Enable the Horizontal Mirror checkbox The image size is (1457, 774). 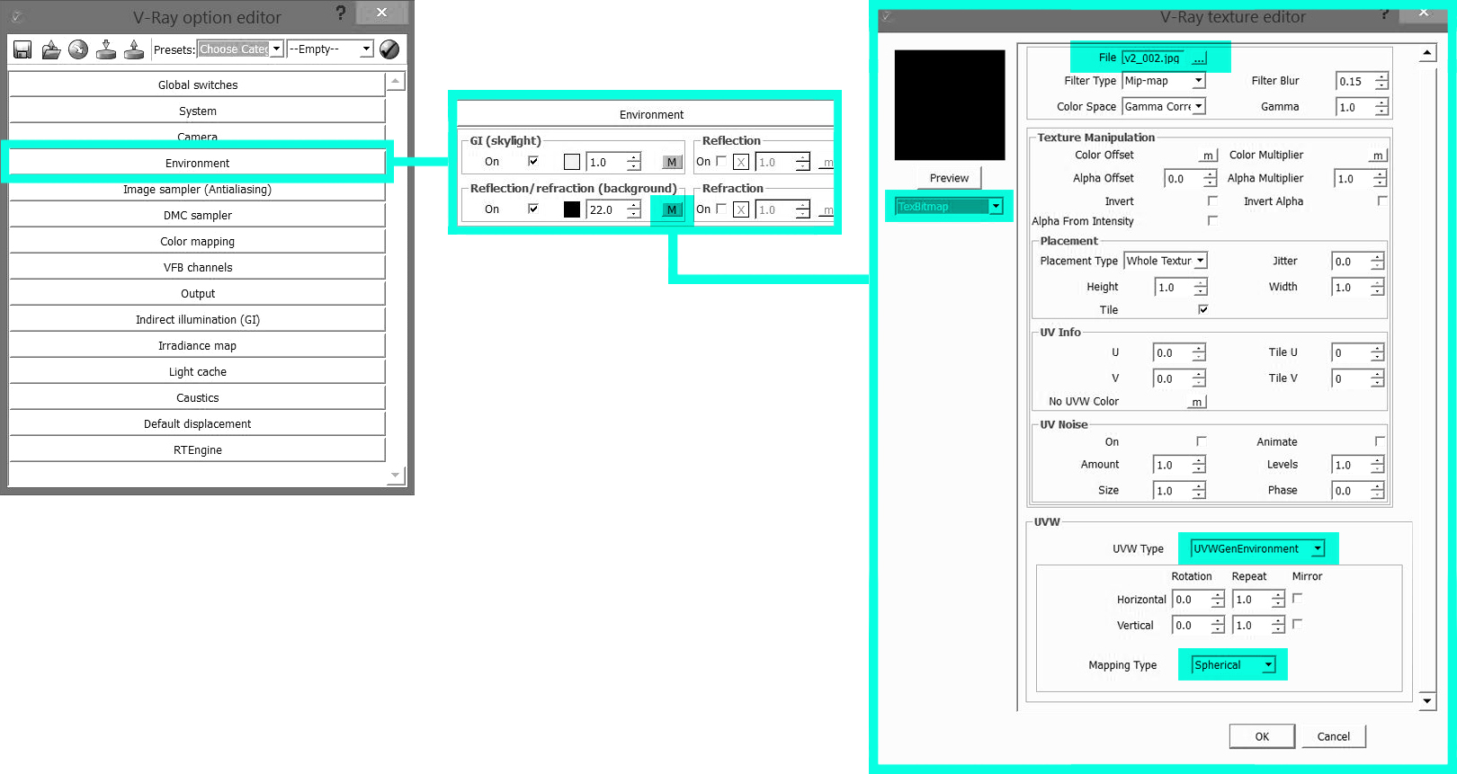(1298, 598)
